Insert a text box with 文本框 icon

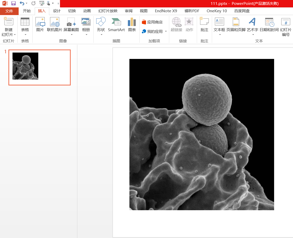pyautogui.click(x=219, y=22)
